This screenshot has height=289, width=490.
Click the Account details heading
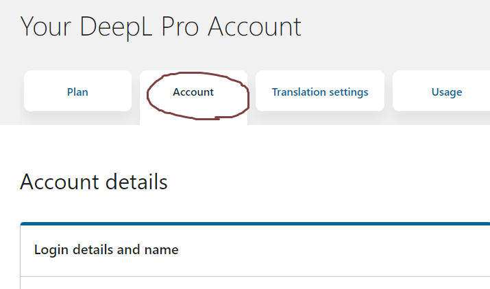coord(94,182)
